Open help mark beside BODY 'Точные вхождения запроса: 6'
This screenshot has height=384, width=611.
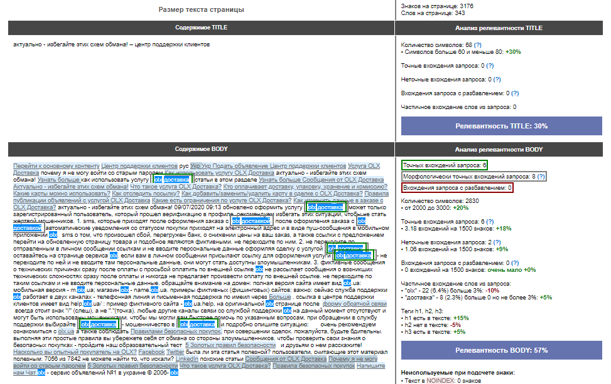(x=490, y=222)
